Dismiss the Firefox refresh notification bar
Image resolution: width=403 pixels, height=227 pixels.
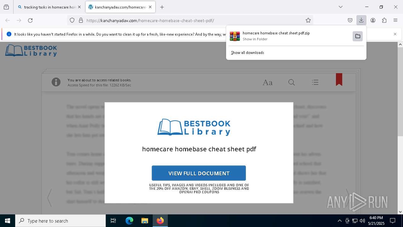point(395,34)
